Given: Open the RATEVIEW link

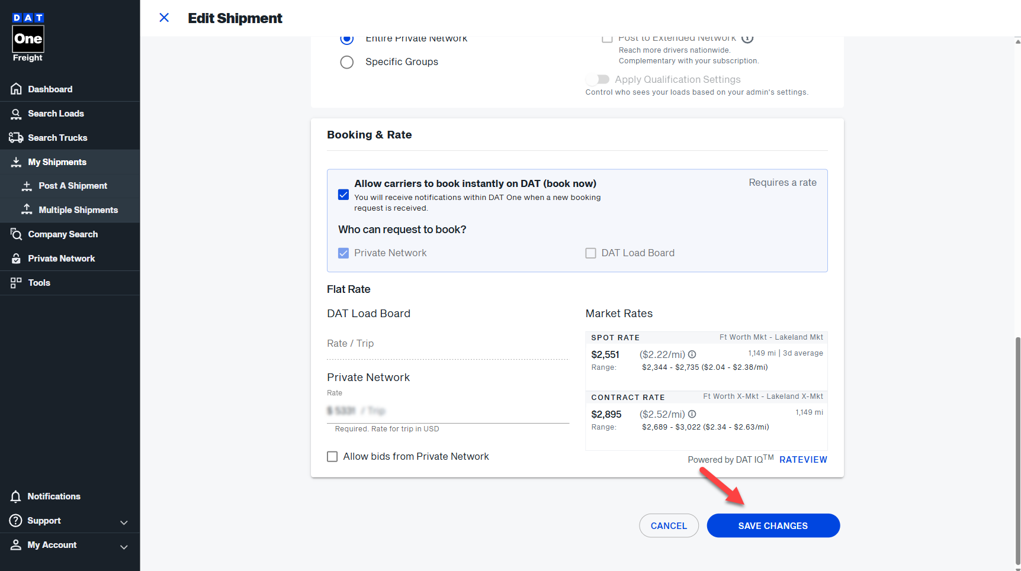Looking at the screenshot, I should (x=803, y=460).
